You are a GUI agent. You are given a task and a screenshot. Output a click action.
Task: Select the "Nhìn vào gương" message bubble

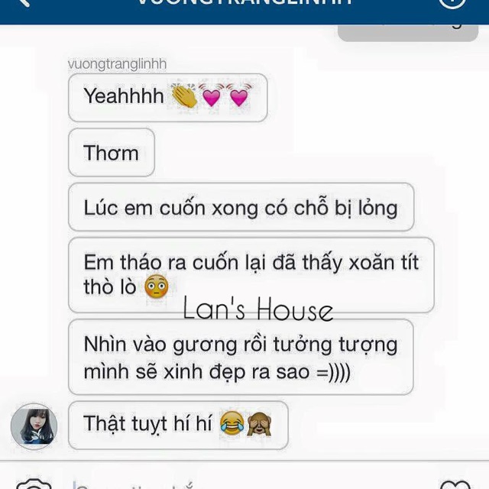[241, 357]
